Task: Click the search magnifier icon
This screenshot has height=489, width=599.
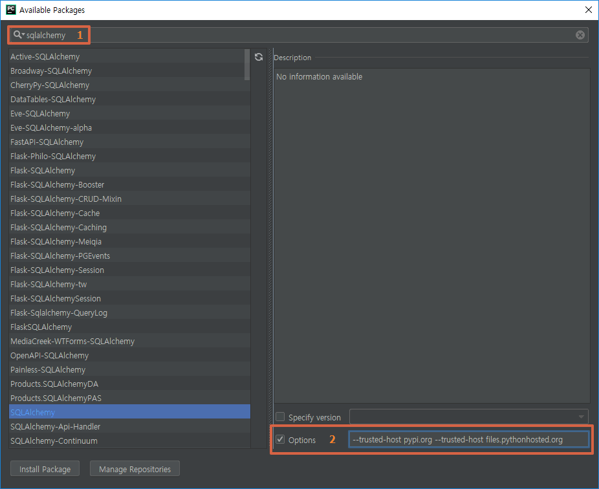Action: 17,35
